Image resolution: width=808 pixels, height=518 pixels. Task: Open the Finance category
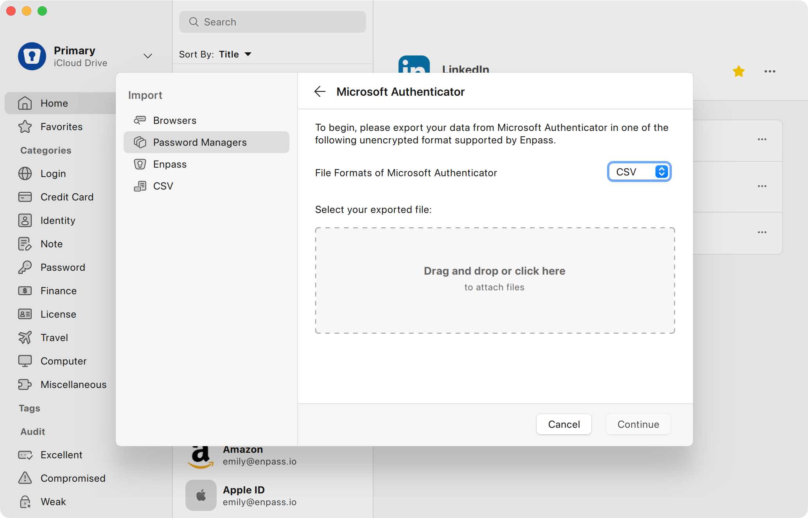click(x=61, y=291)
